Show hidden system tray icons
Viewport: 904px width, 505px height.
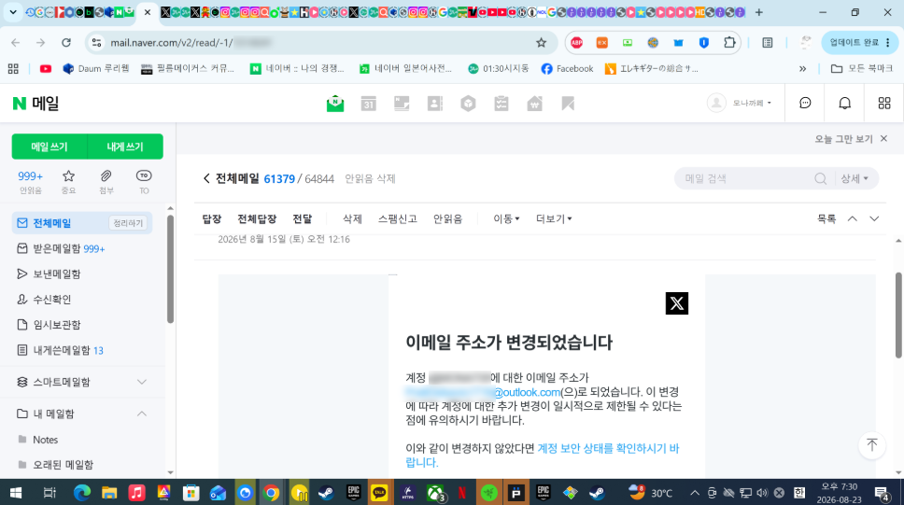[x=695, y=493]
